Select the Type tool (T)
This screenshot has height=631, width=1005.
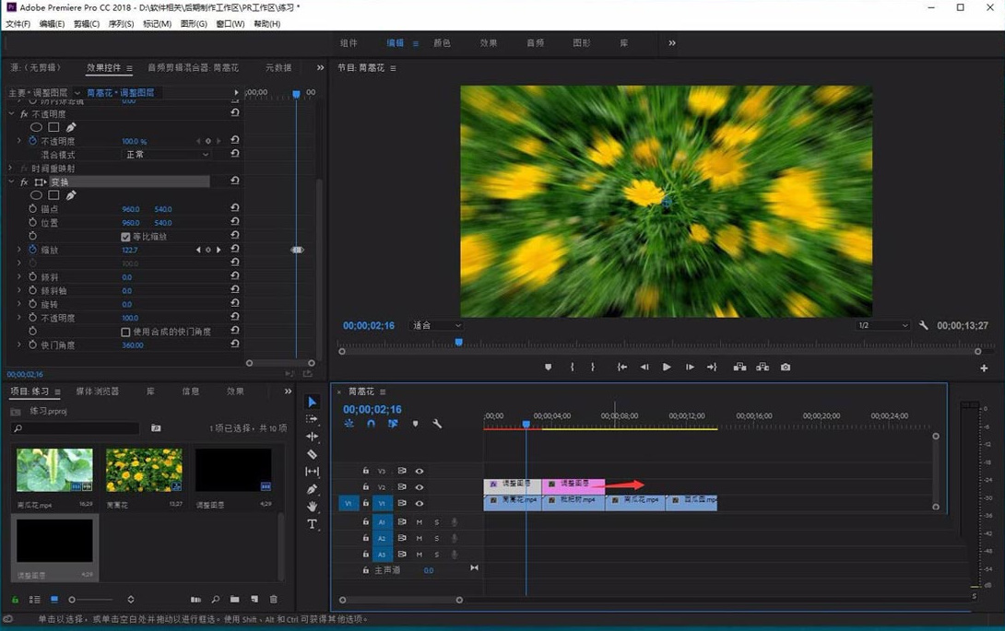click(312, 524)
